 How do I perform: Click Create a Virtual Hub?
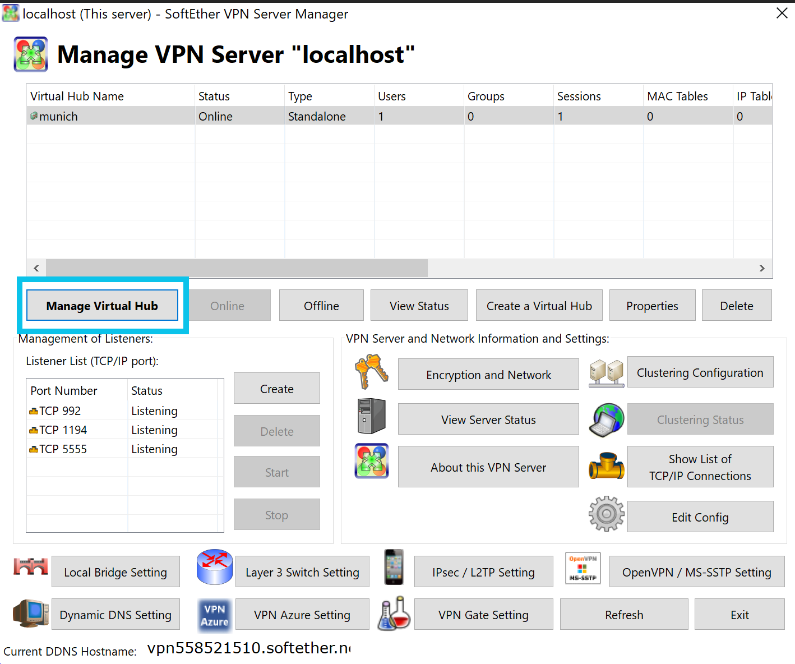(539, 306)
